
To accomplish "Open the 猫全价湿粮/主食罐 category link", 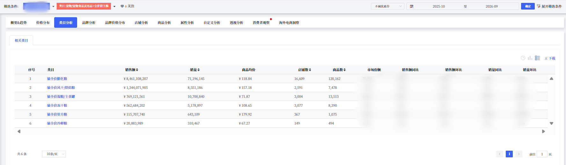I will (61, 97).
